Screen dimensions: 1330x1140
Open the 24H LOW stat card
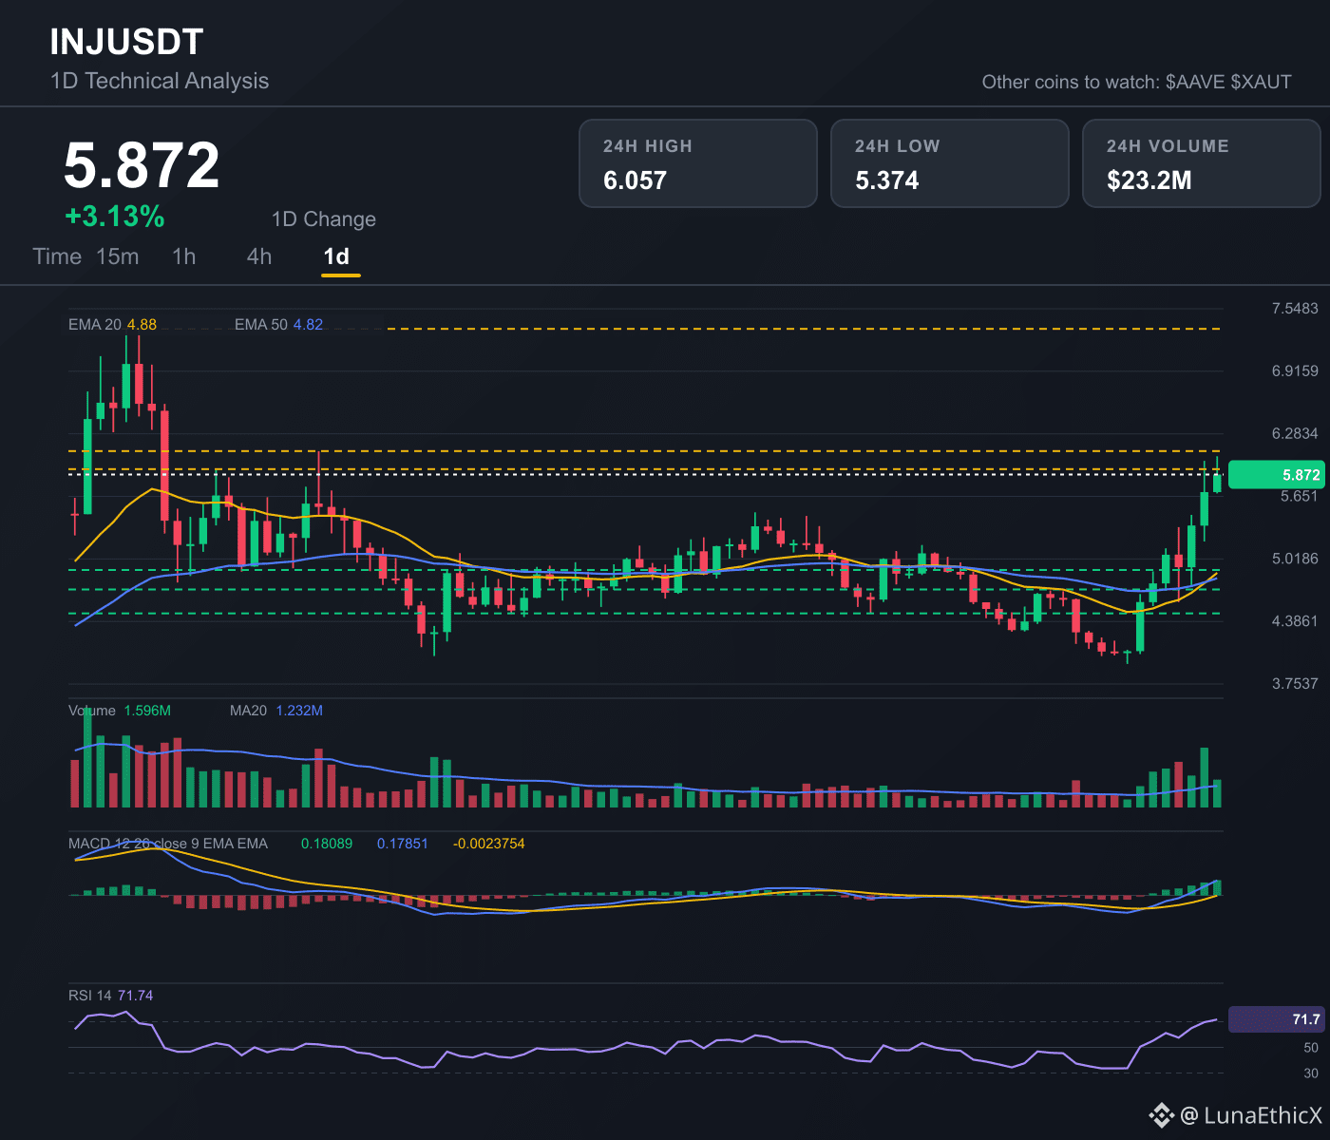coord(950,163)
